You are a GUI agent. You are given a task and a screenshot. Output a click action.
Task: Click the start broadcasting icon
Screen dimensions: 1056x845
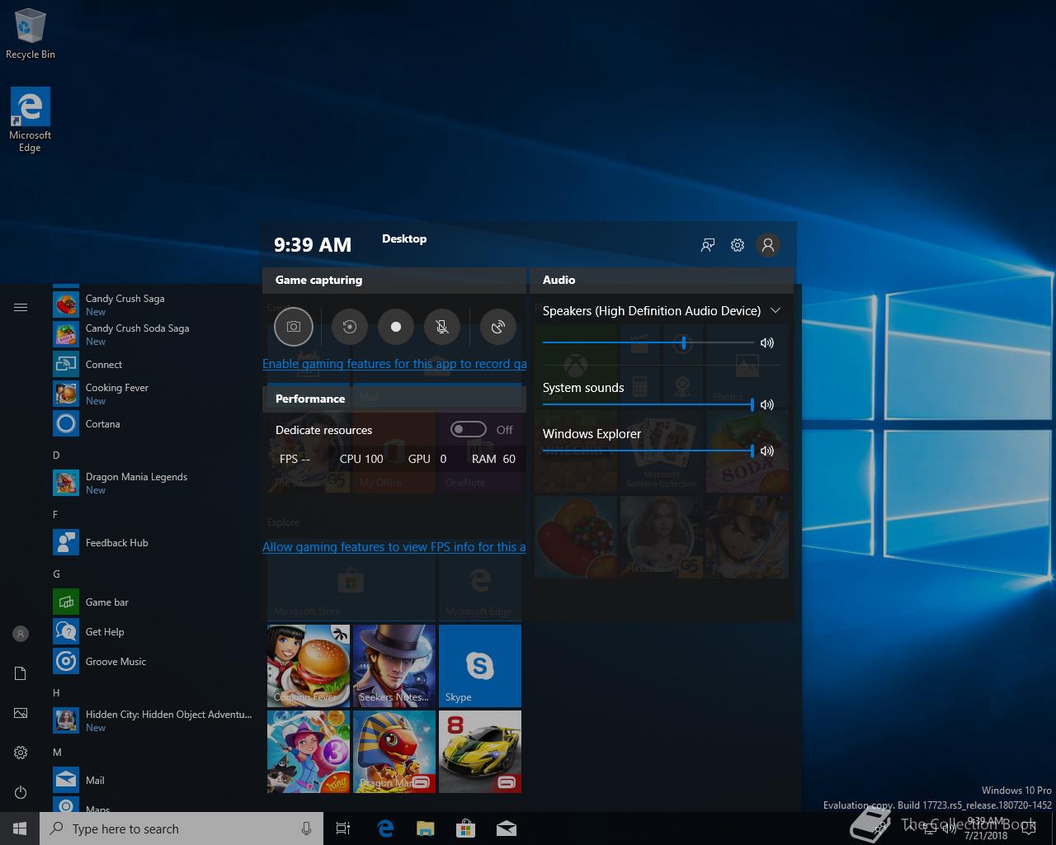498,327
